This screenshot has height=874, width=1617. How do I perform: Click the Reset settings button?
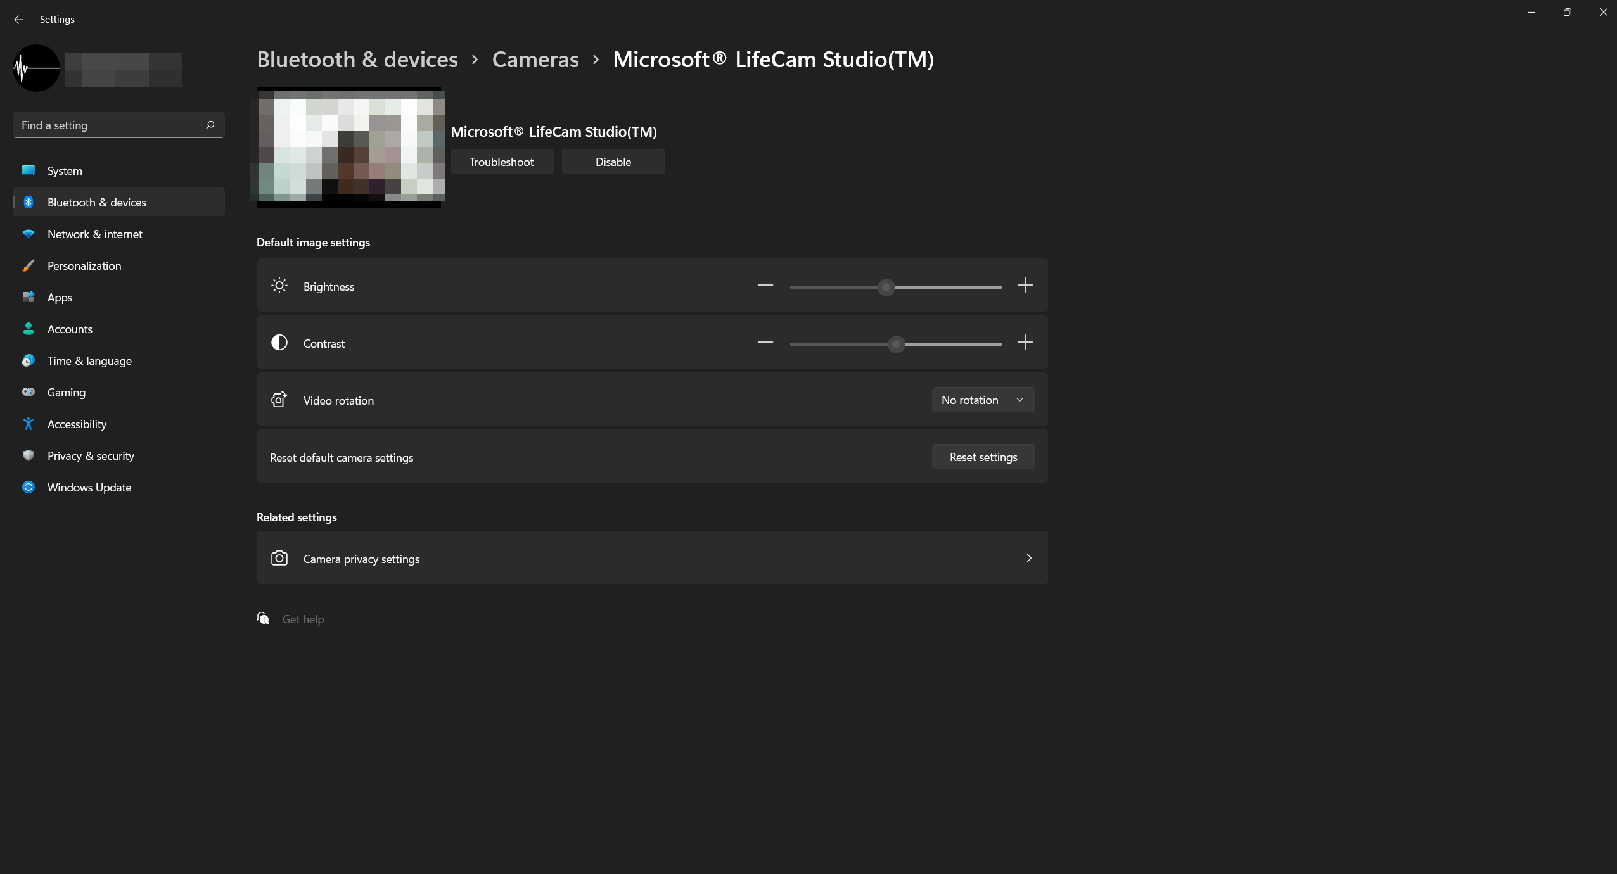point(983,457)
